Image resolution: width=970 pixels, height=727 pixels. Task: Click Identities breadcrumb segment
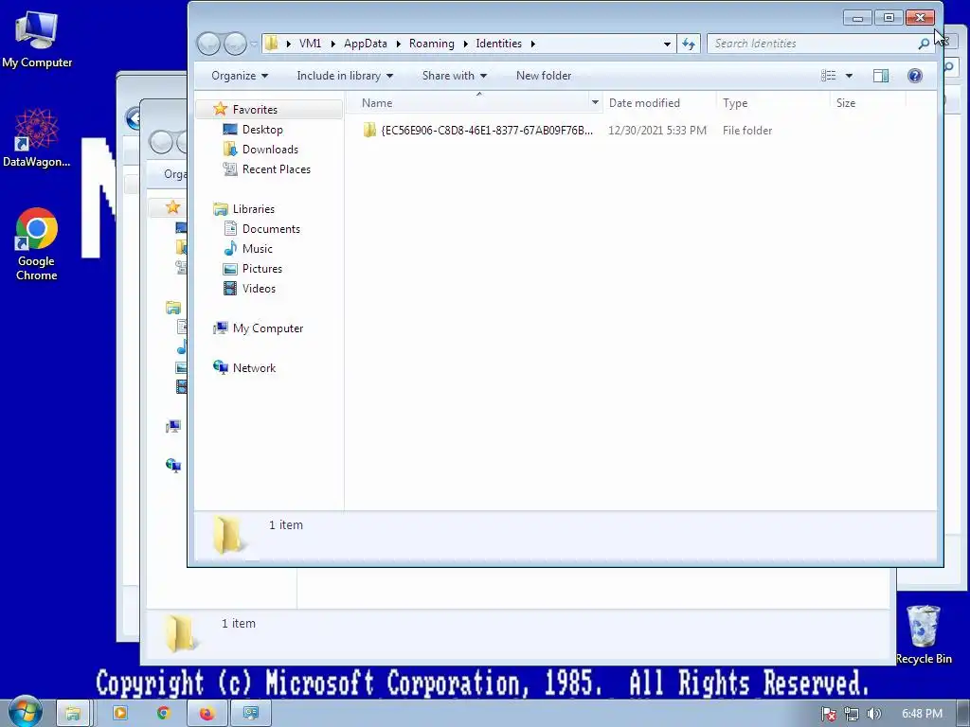(498, 44)
